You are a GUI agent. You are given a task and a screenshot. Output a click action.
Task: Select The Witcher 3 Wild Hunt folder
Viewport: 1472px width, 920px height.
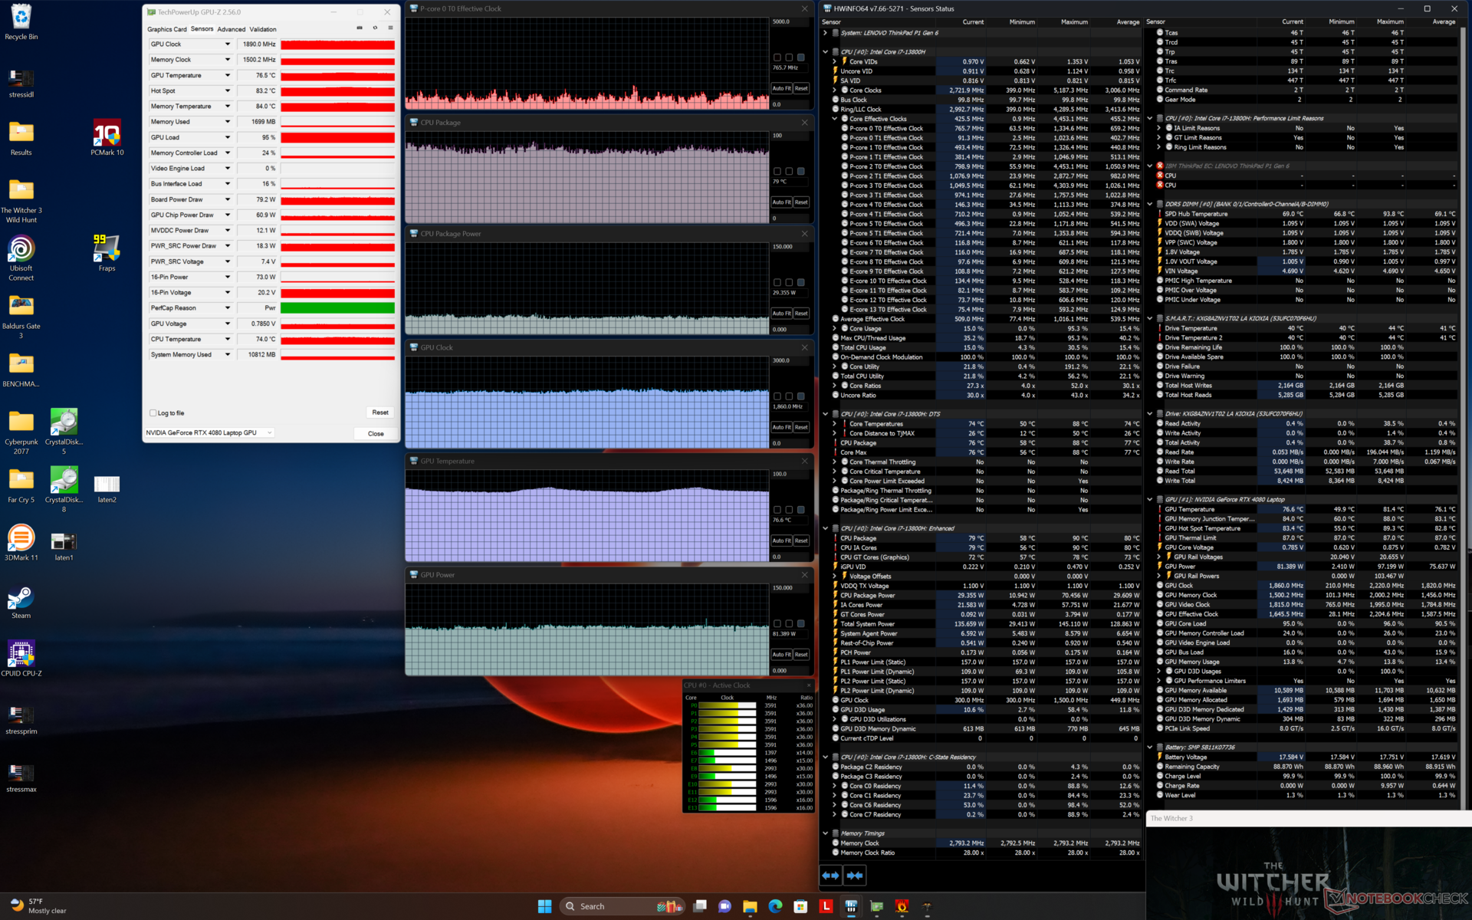click(21, 201)
